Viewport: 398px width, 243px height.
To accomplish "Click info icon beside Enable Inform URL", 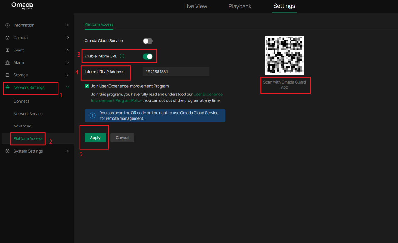I will click(122, 56).
